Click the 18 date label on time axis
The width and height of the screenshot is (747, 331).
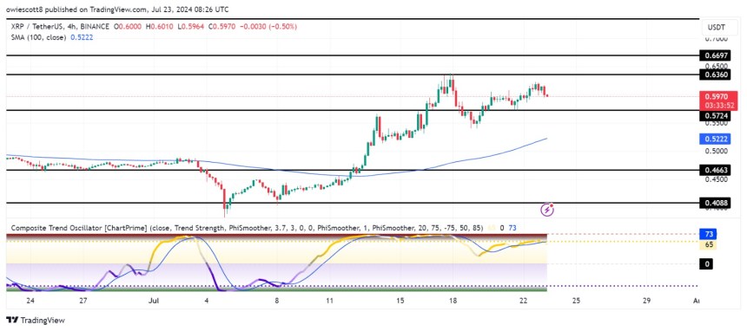(x=453, y=301)
